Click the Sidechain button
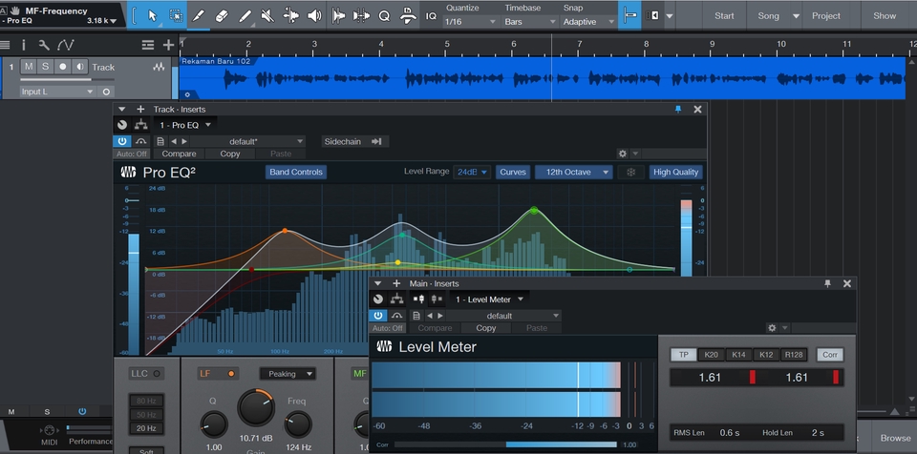 point(355,141)
